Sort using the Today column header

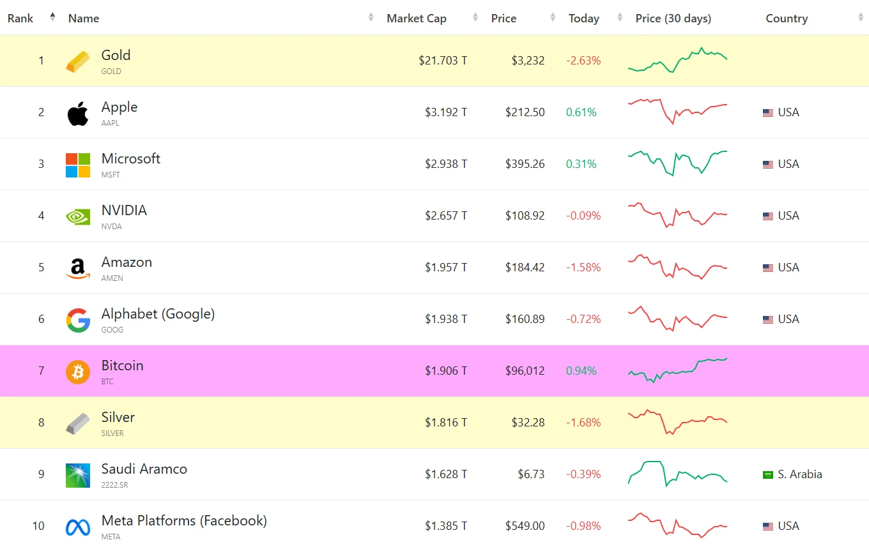584,19
